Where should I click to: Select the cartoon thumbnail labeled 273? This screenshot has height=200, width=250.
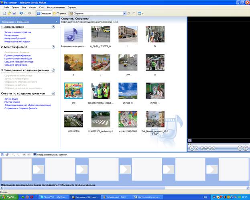[73, 91]
